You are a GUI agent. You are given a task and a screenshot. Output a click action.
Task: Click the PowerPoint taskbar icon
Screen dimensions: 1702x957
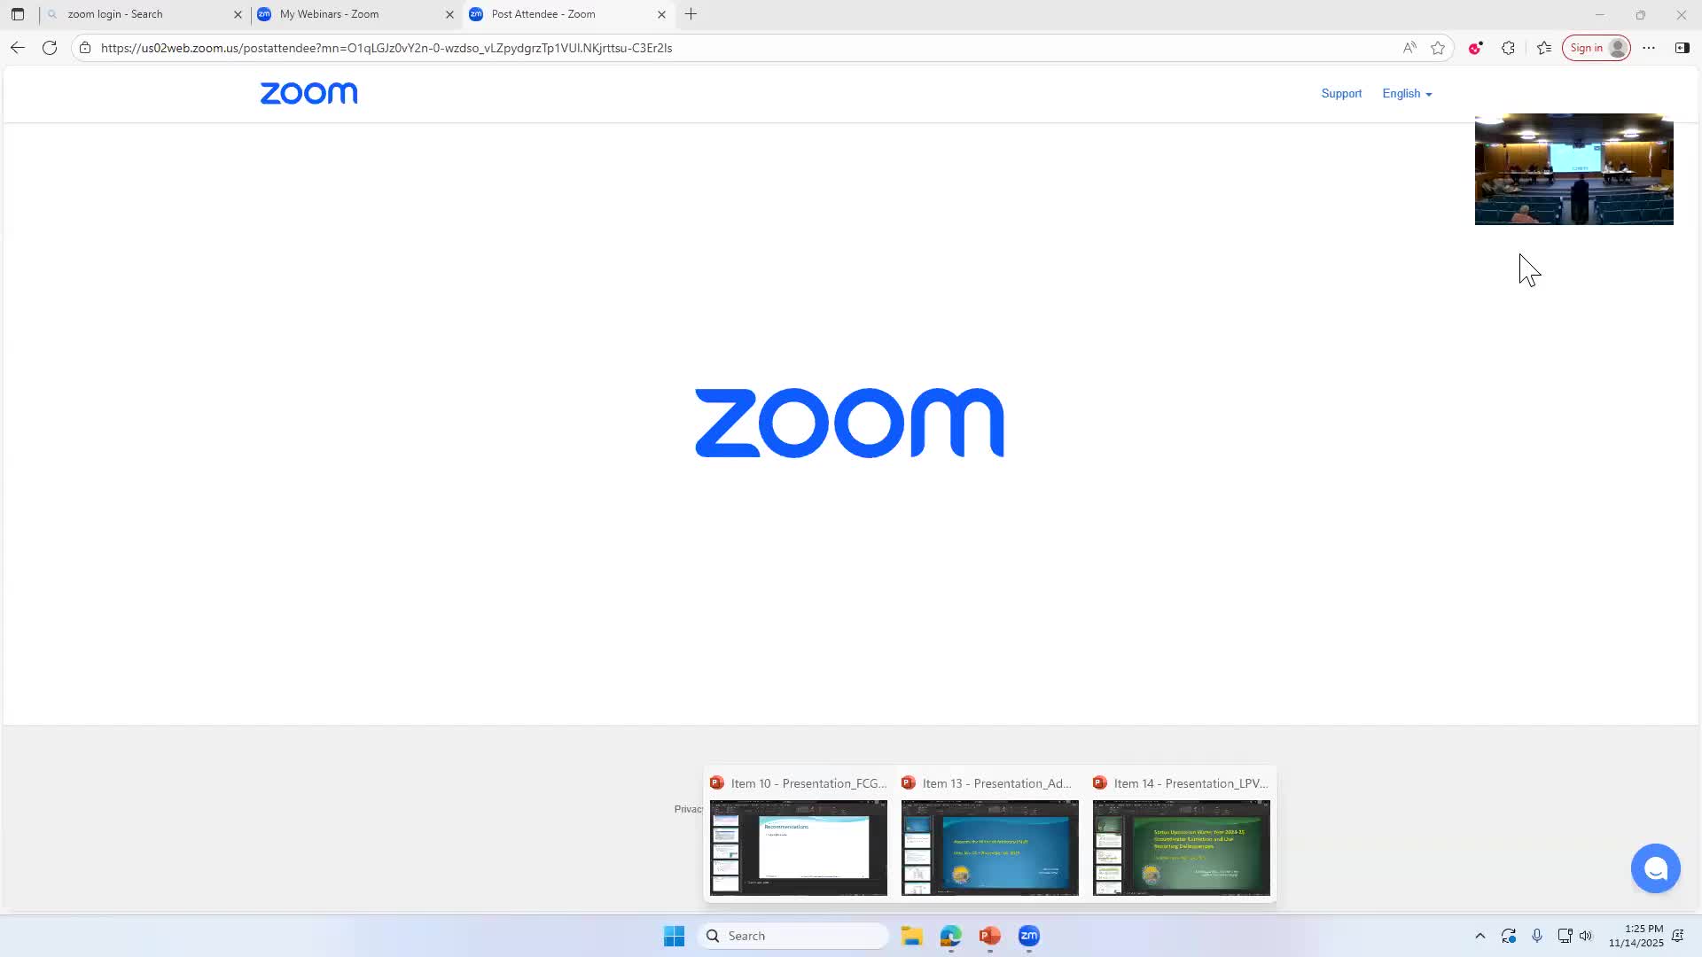[x=989, y=936]
